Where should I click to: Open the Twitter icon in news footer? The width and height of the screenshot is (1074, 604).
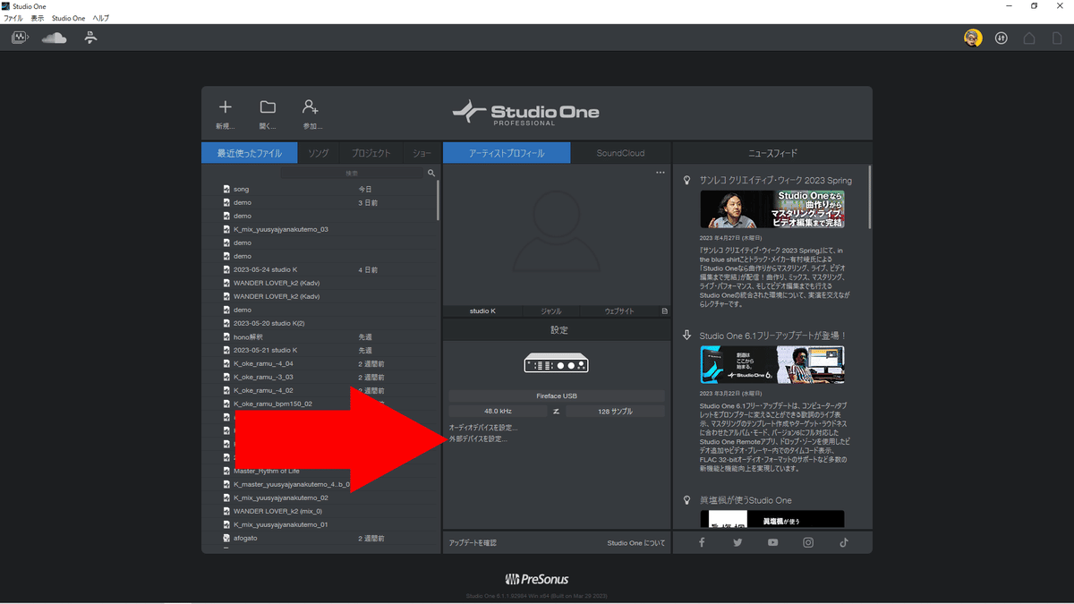pos(737,542)
